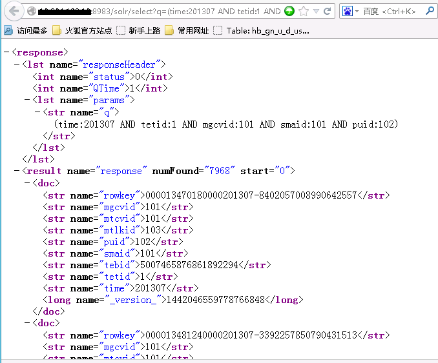Collapse the root response element
The image size is (438, 363).
(x=6, y=52)
